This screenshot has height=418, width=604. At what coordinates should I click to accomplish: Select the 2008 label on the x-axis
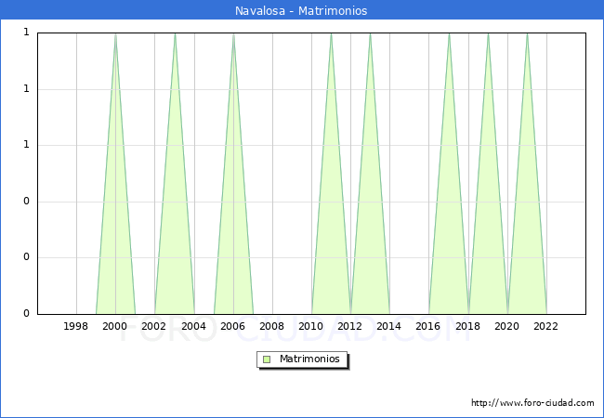click(272, 326)
